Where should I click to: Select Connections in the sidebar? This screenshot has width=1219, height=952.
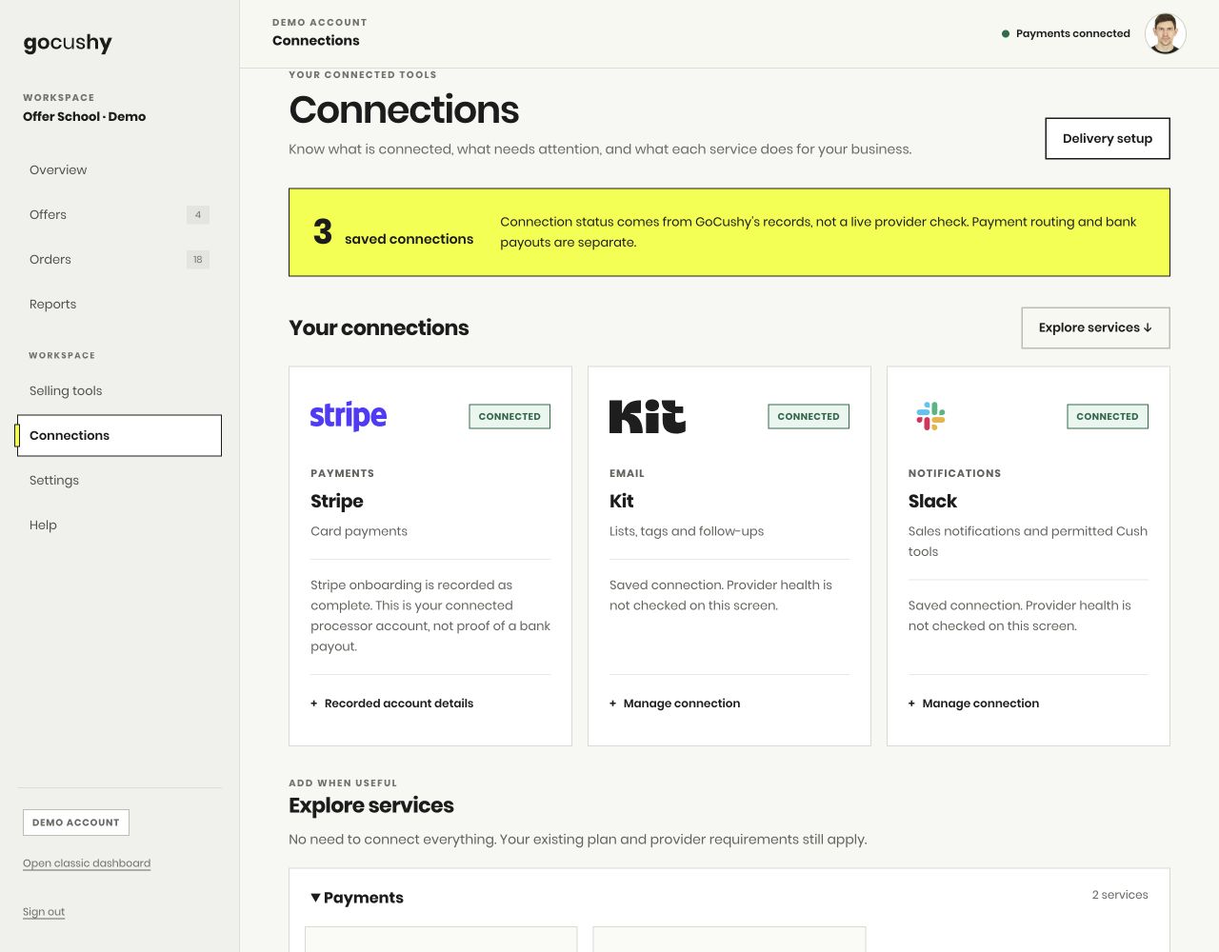tap(119, 435)
